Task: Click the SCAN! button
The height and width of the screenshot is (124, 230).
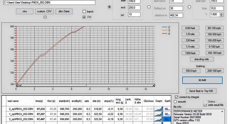Action: coord(202,80)
